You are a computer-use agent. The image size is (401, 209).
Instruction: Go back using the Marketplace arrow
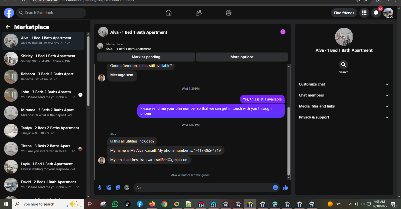8,27
